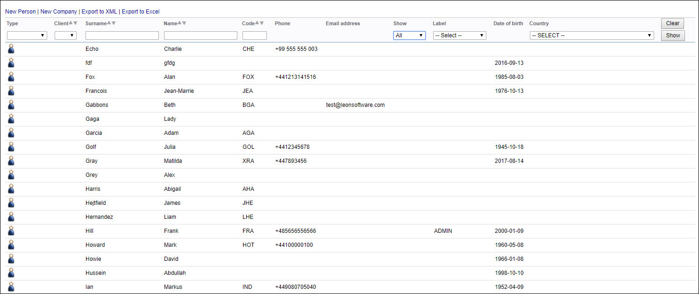
Task: Click the person icon in the fdf row
Action: pyautogui.click(x=11, y=63)
